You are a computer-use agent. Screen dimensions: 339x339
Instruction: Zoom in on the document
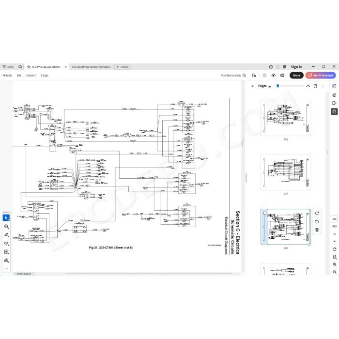[x=334, y=264]
